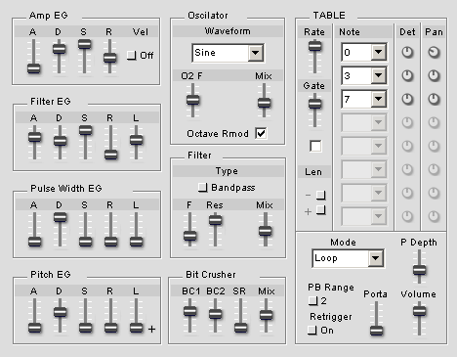Toggle the Bandpass filter type button

[203, 187]
